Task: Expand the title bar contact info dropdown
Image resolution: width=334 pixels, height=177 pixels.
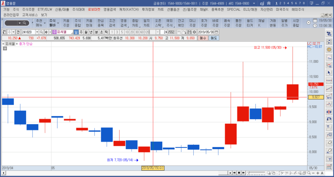Action: (254, 3)
